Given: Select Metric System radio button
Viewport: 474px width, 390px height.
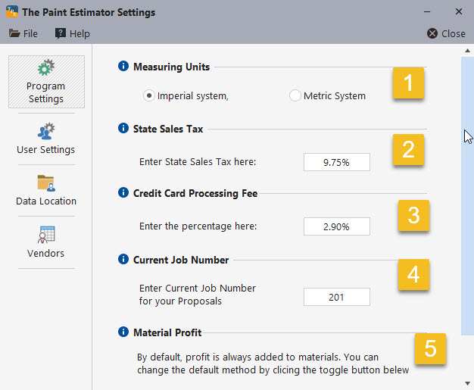Looking at the screenshot, I should (x=295, y=96).
